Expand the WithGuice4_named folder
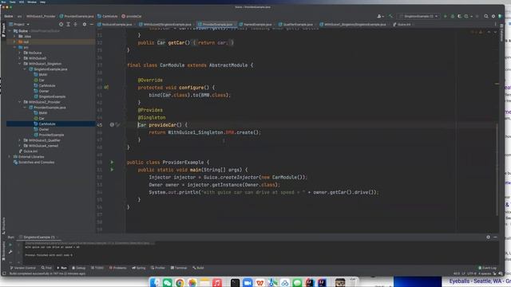 tap(19, 146)
